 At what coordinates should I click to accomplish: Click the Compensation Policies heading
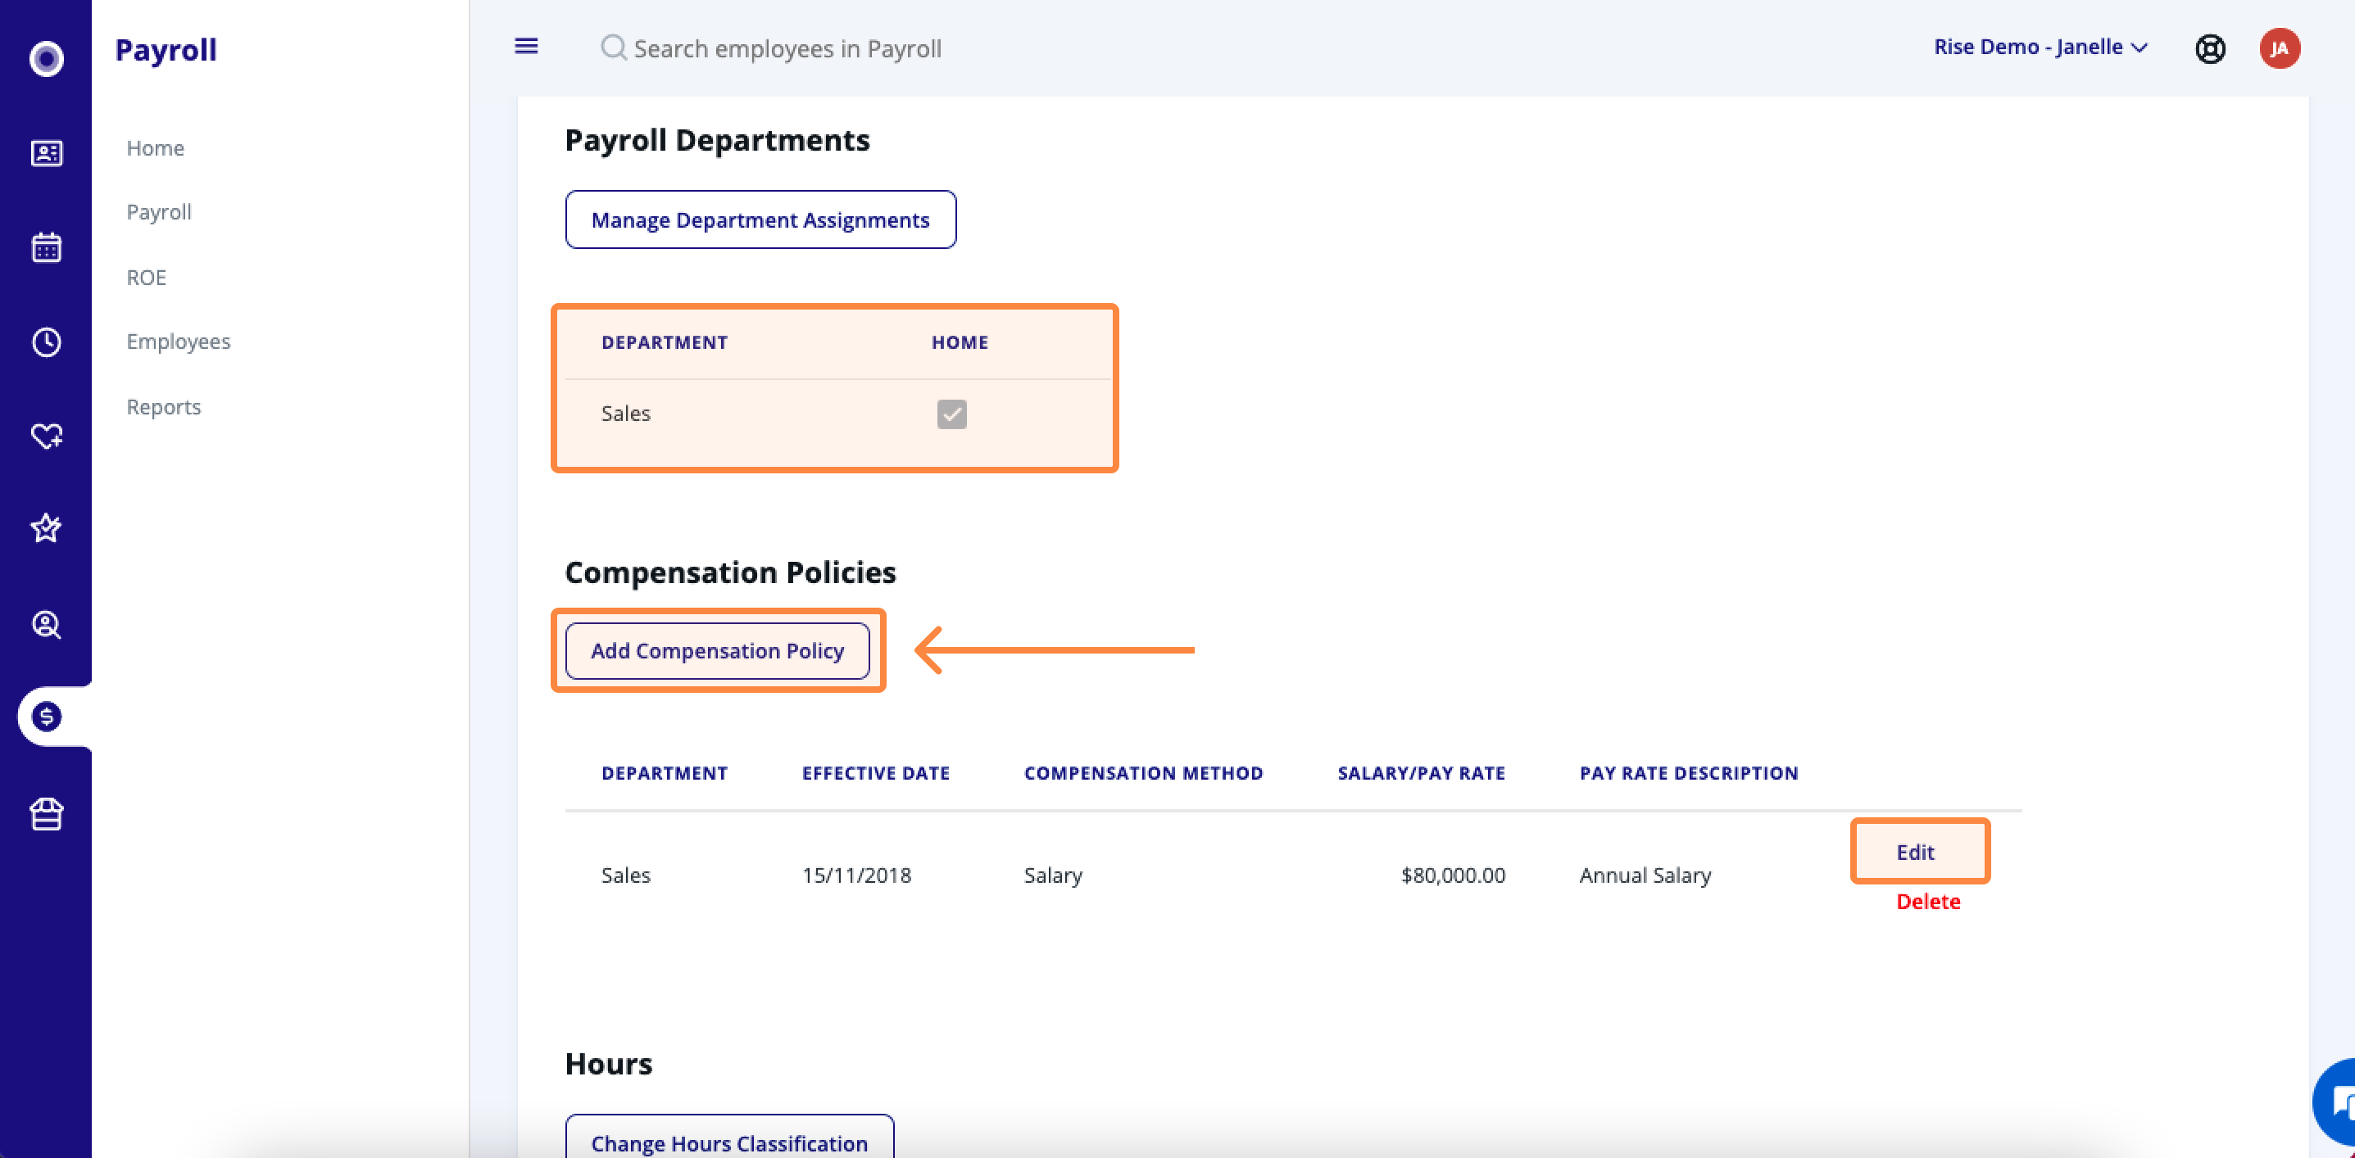[730, 572]
